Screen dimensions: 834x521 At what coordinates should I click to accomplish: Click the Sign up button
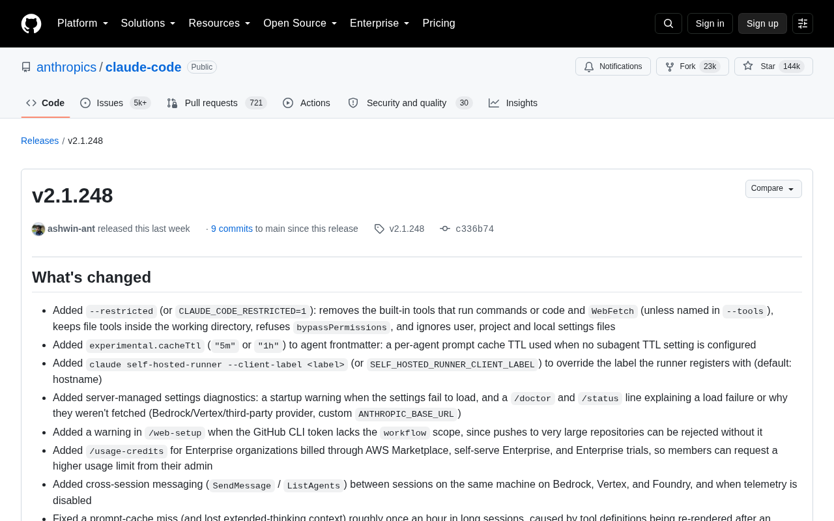[x=762, y=23]
